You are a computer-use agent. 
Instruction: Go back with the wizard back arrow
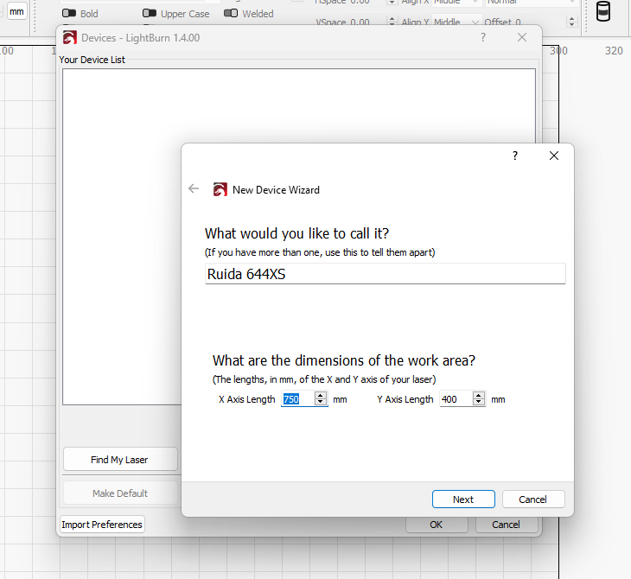tap(194, 188)
